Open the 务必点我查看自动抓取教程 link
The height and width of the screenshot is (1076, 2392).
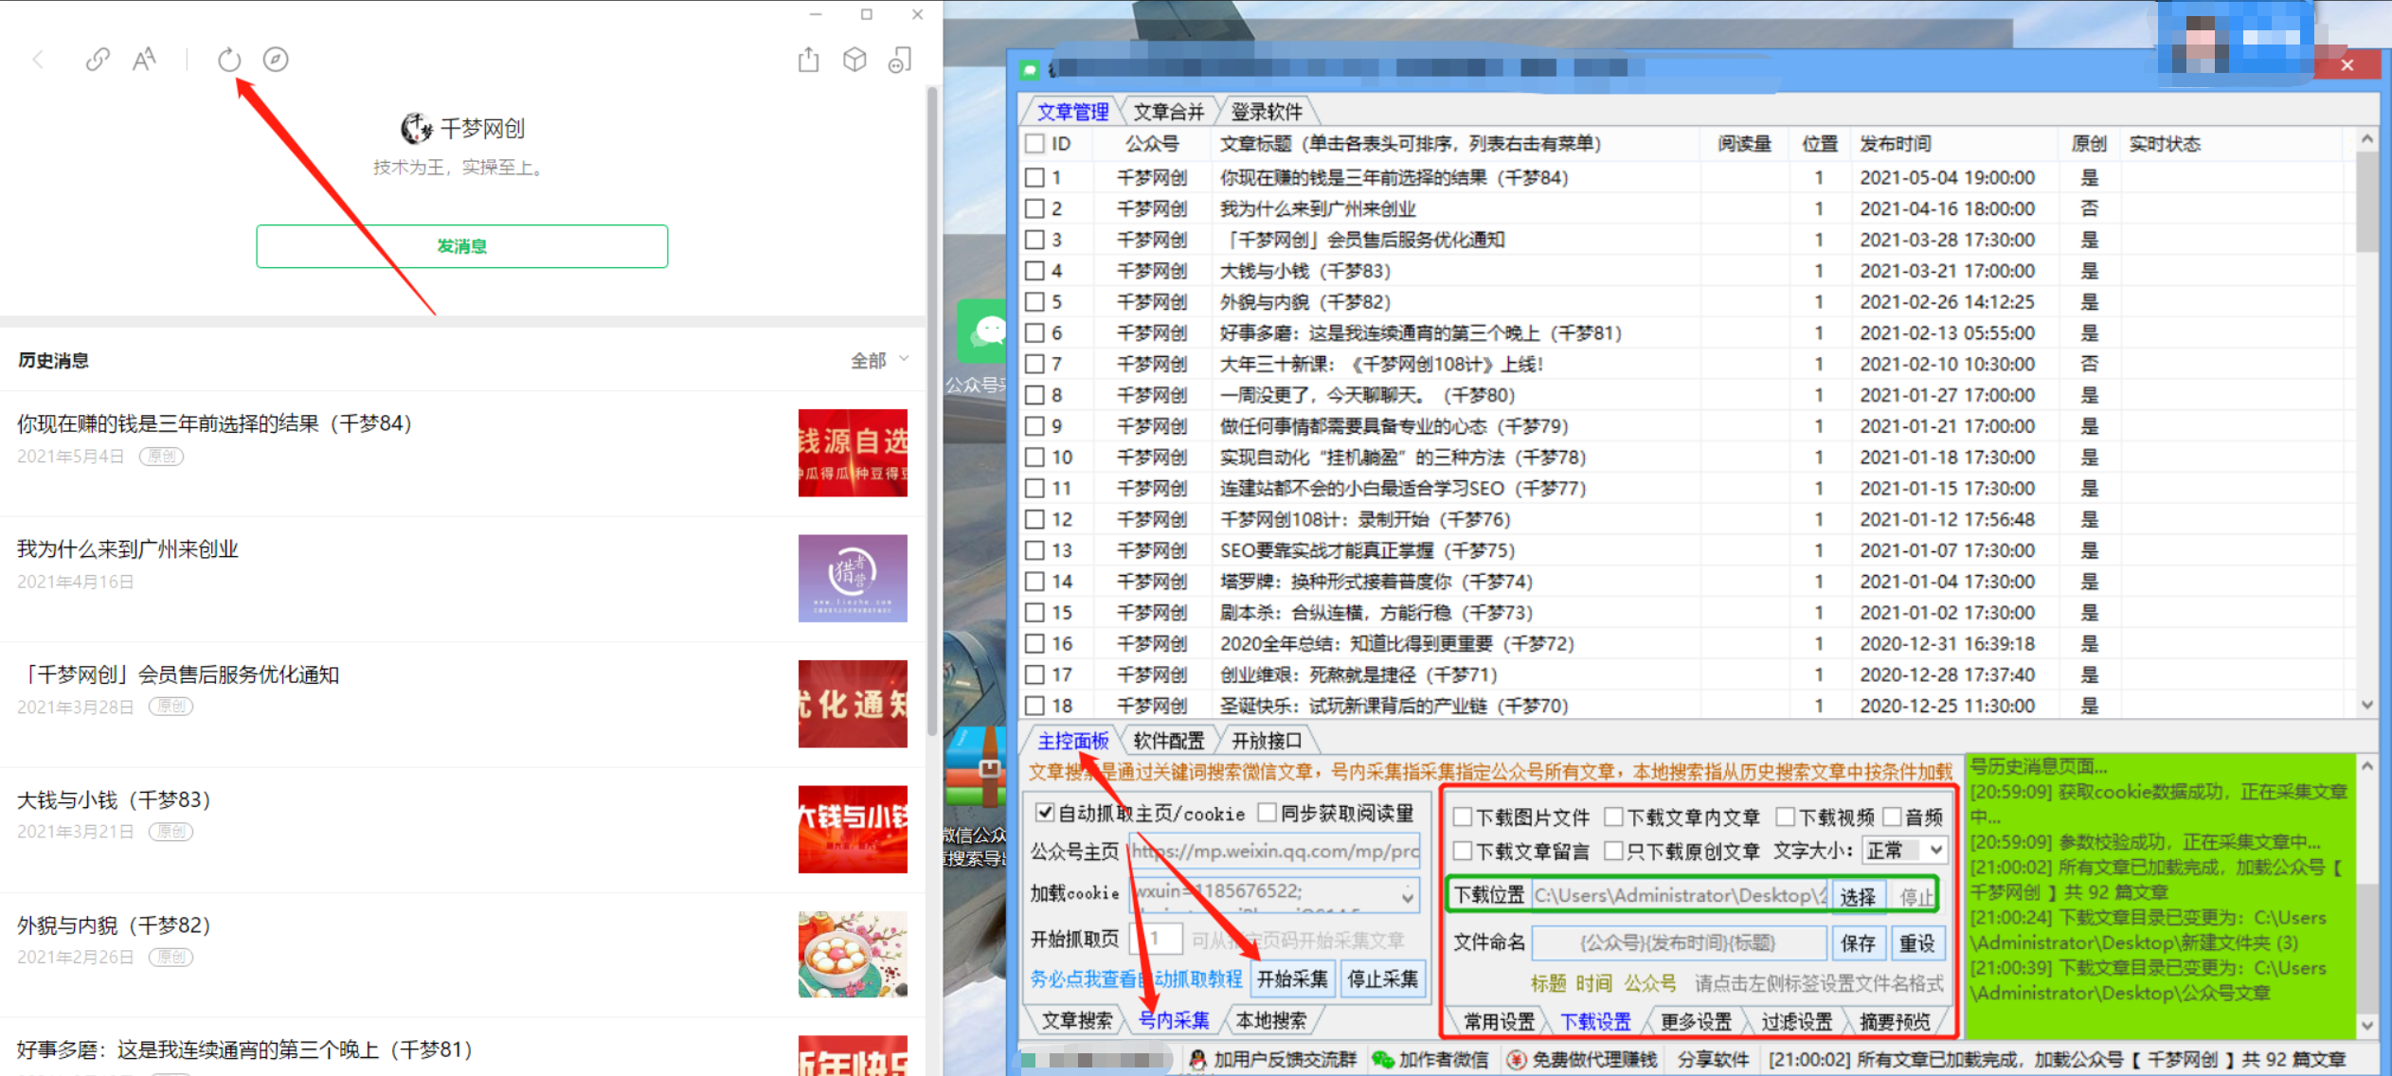[x=1136, y=978]
